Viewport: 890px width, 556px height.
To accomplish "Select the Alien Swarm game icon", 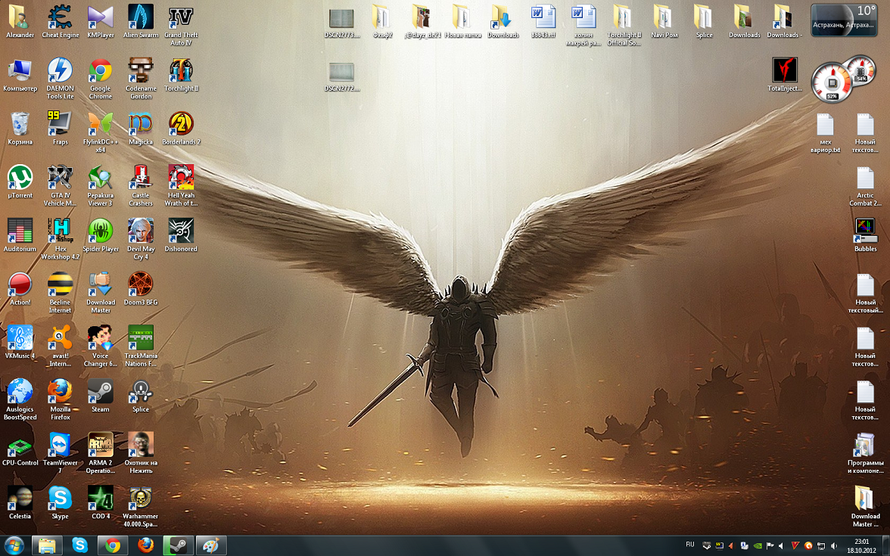I will click(x=141, y=21).
